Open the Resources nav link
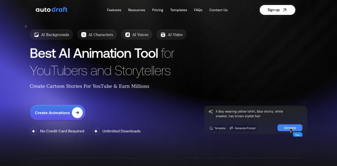The height and width of the screenshot is (166, 337). 137,10
